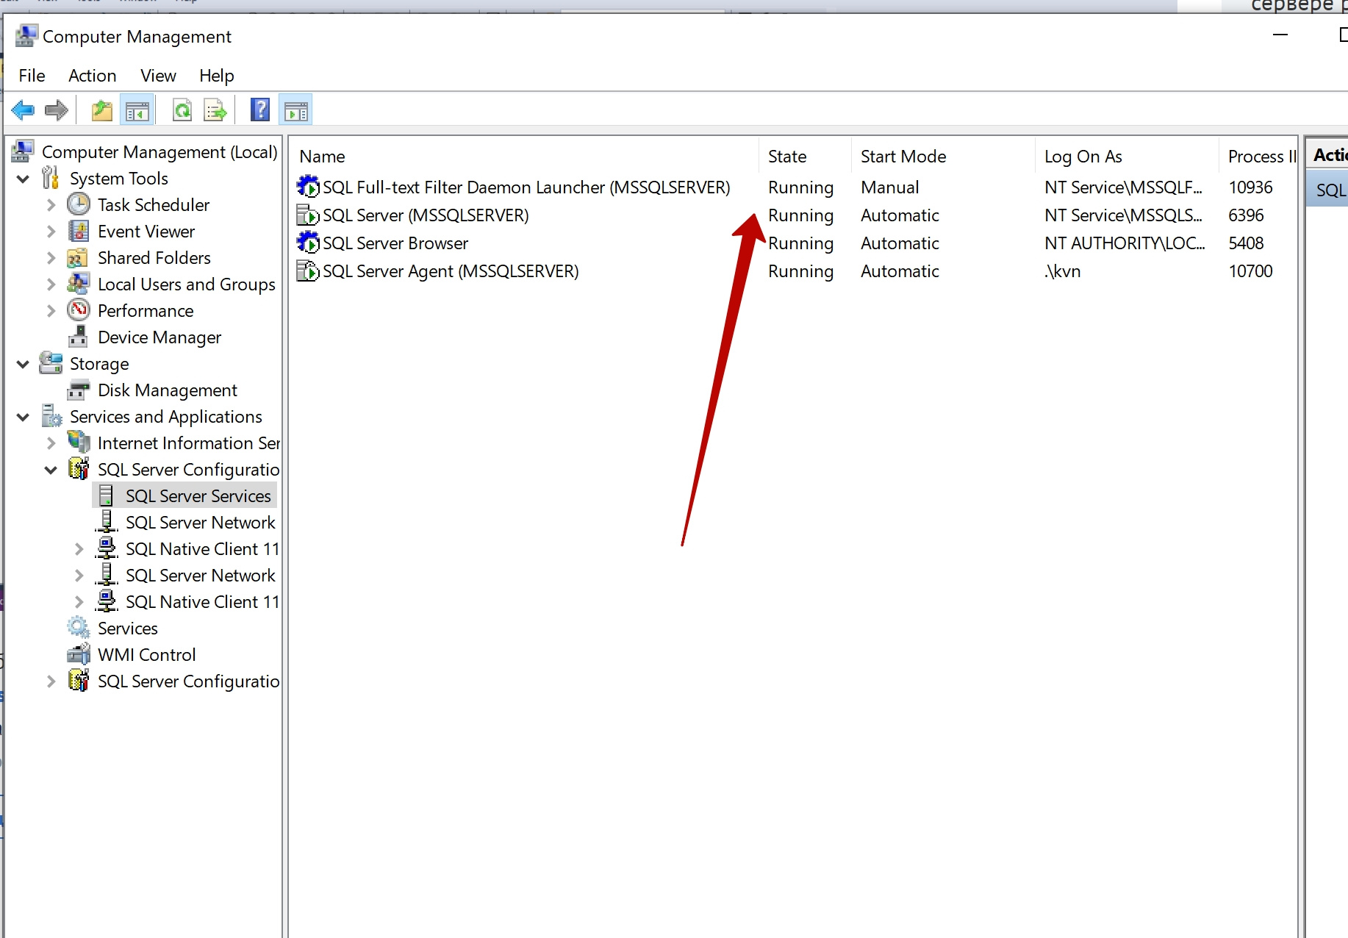Click the SQL Server Browser service icon
The width and height of the screenshot is (1348, 938).
click(308, 243)
